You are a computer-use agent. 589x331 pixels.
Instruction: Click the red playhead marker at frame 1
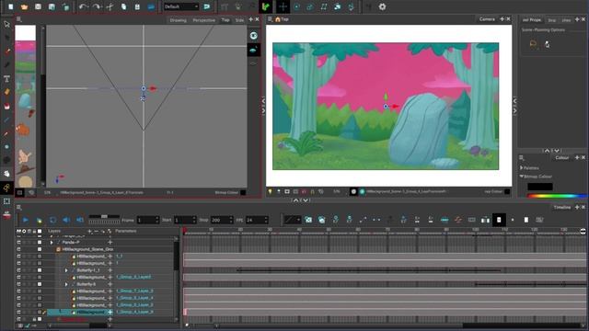(184, 231)
